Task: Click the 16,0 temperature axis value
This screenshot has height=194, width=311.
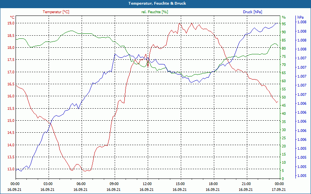Action: coord(11,96)
